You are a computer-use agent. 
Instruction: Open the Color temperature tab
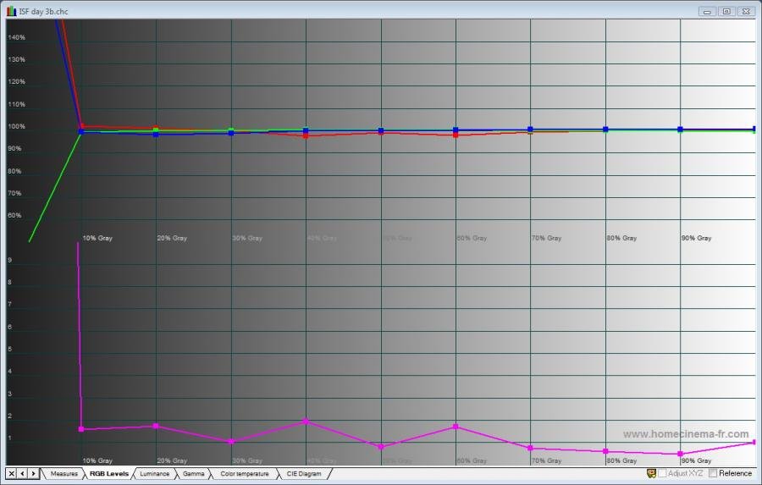244,473
